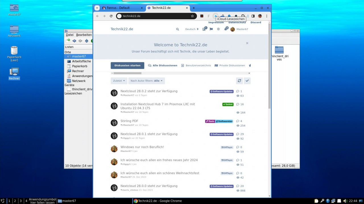Screen dimensions: 364x204
Task: Reload the Technik22.de page in Chrome
Action: coord(111,16)
